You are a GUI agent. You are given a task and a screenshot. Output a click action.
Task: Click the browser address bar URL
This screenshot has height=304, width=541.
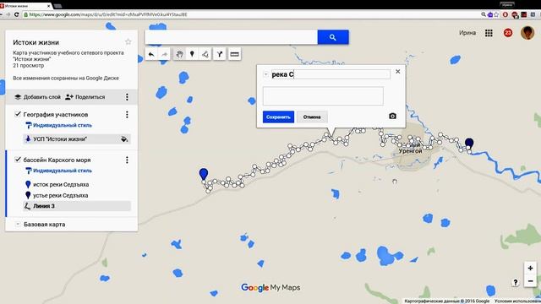point(108,14)
